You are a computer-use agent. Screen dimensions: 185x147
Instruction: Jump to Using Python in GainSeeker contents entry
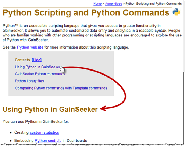38,67
